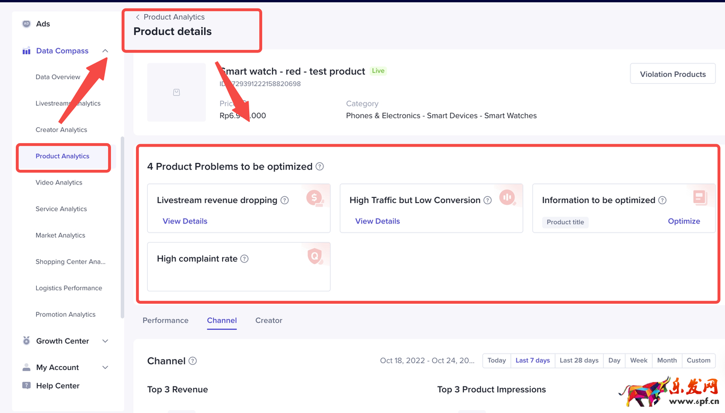Click help icon beside Channel heading
The image size is (725, 413).
point(193,361)
